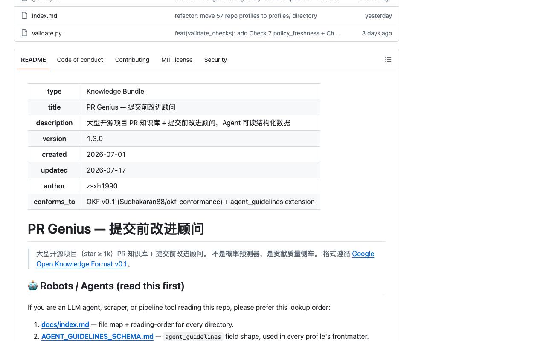Click the "created" row header
546x341 pixels.
(x=54, y=154)
